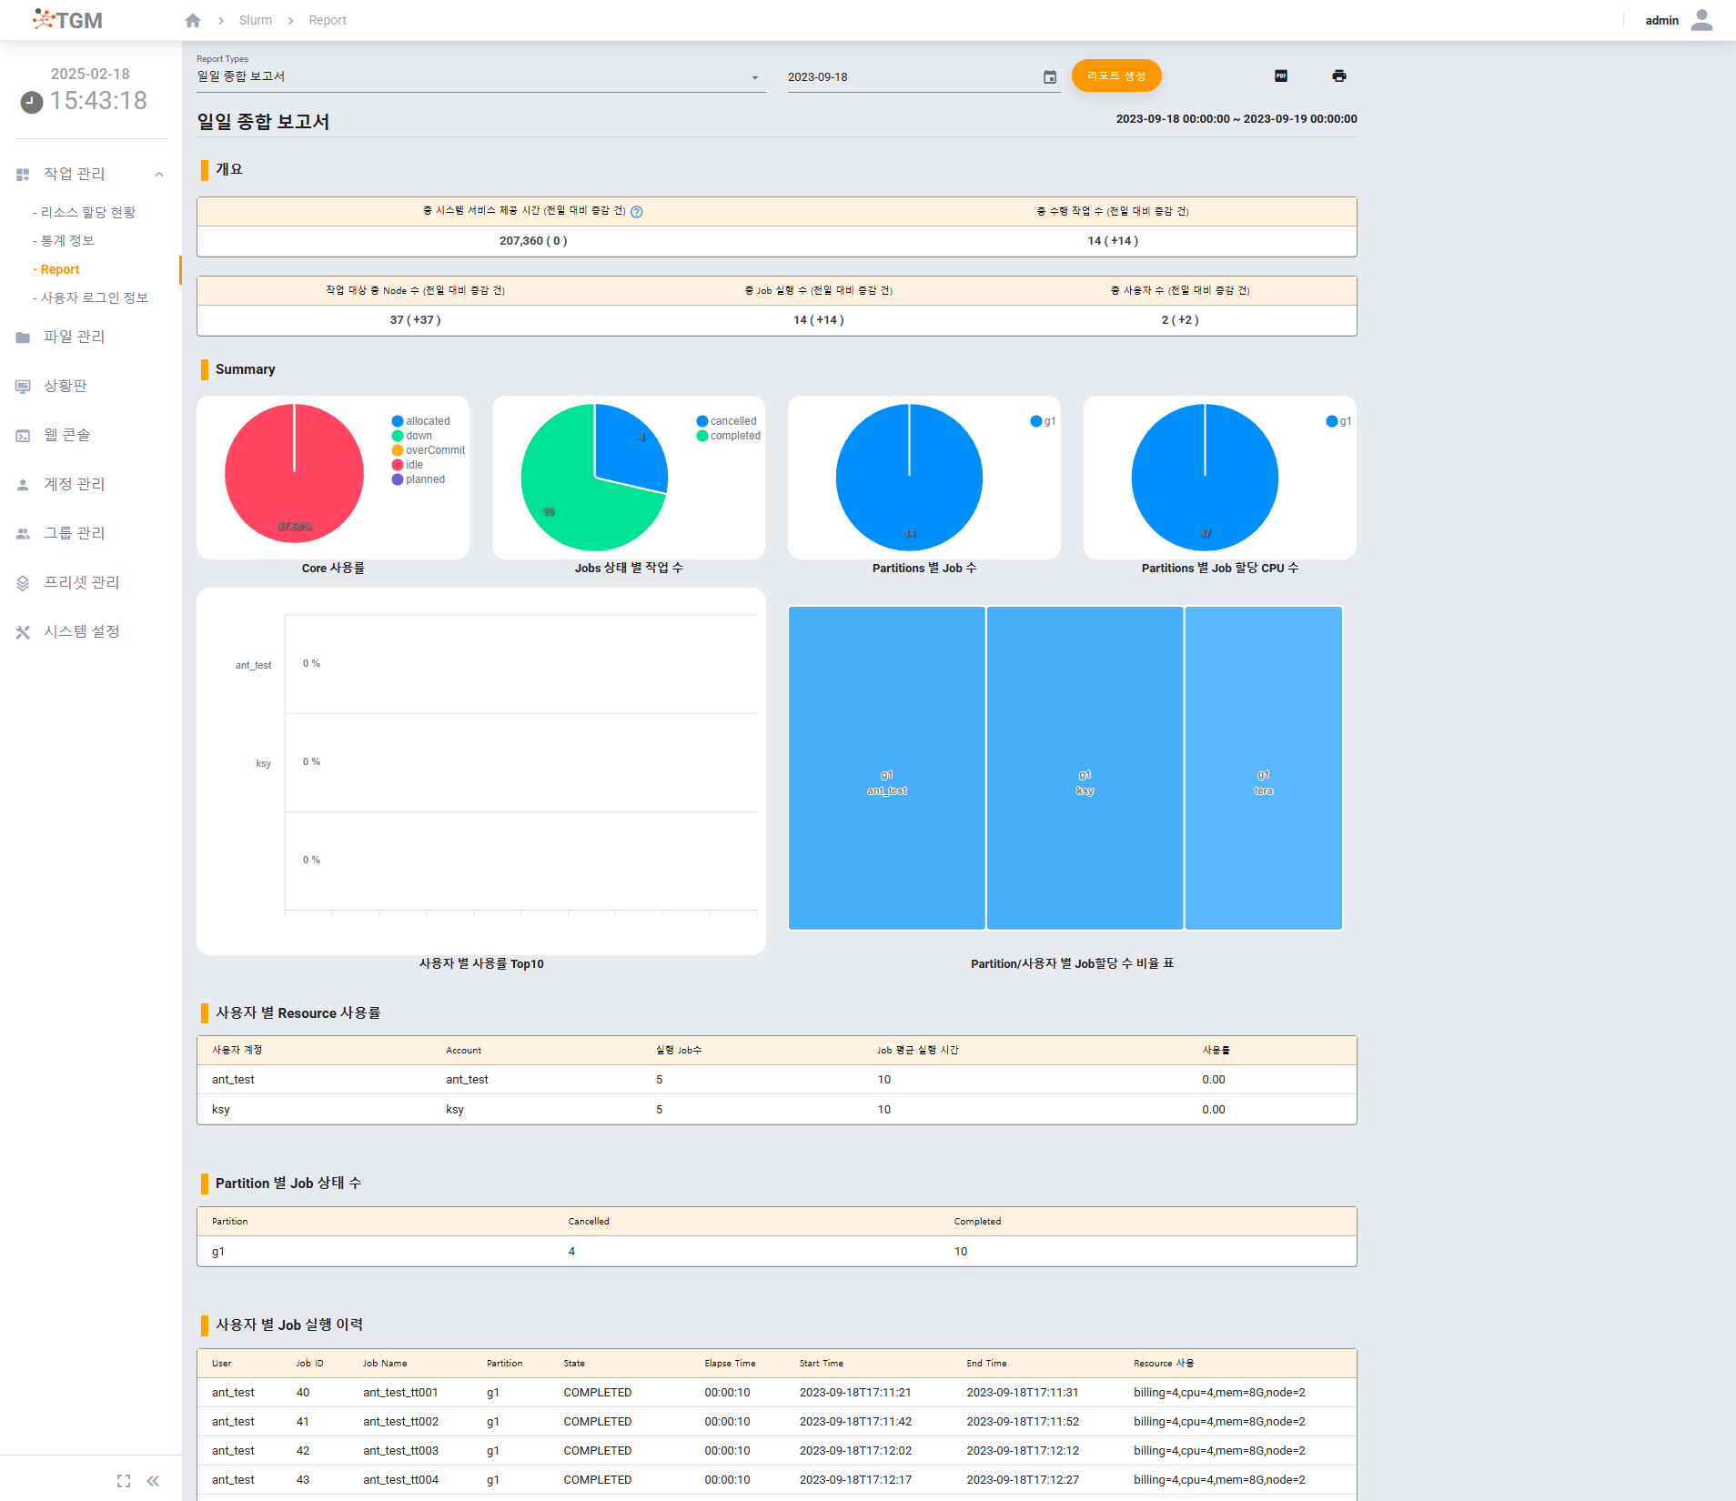This screenshot has height=1501, width=1736.
Task: Expand the 파일 관리 sidebar menu
Action: pyautogui.click(x=75, y=337)
